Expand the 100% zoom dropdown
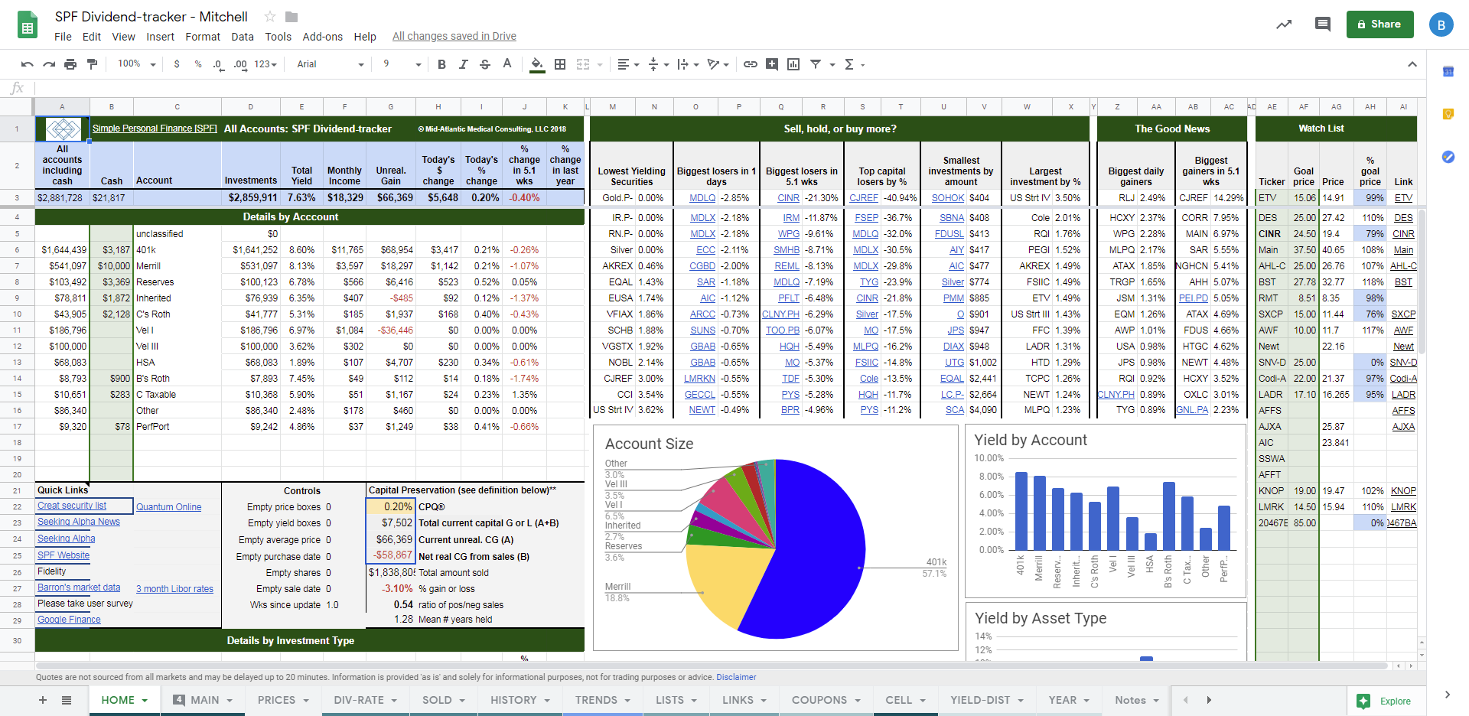Image resolution: width=1469 pixels, height=716 pixels. [137, 64]
